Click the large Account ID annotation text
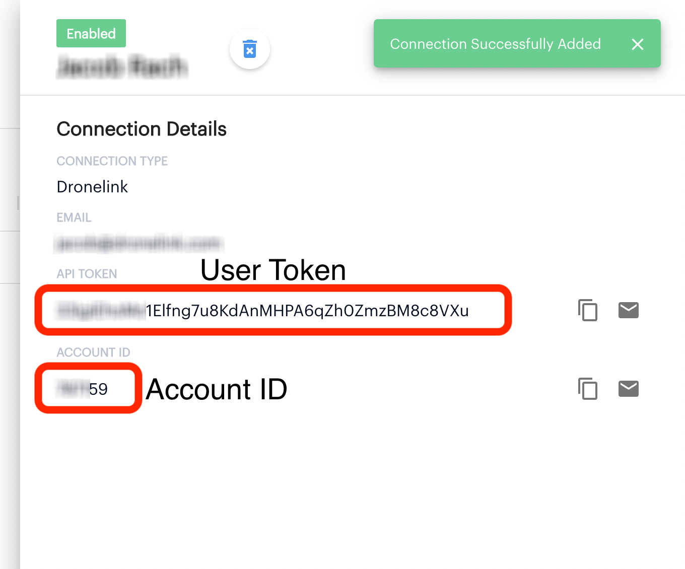The image size is (685, 569). click(x=217, y=389)
